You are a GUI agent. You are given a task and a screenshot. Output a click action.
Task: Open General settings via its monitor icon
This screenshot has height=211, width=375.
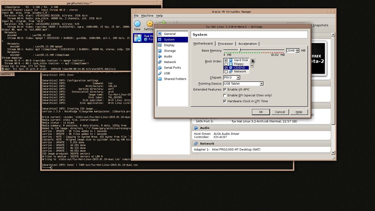(160, 34)
